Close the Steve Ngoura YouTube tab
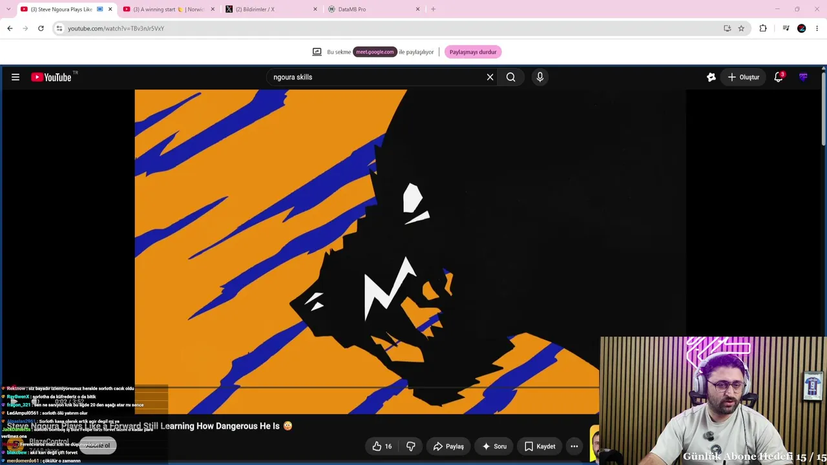This screenshot has width=827, height=465. (x=110, y=9)
